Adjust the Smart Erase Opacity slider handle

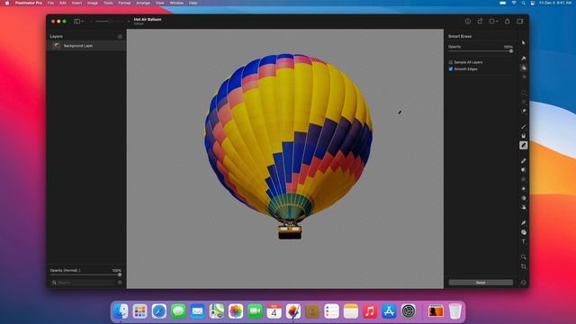click(510, 51)
